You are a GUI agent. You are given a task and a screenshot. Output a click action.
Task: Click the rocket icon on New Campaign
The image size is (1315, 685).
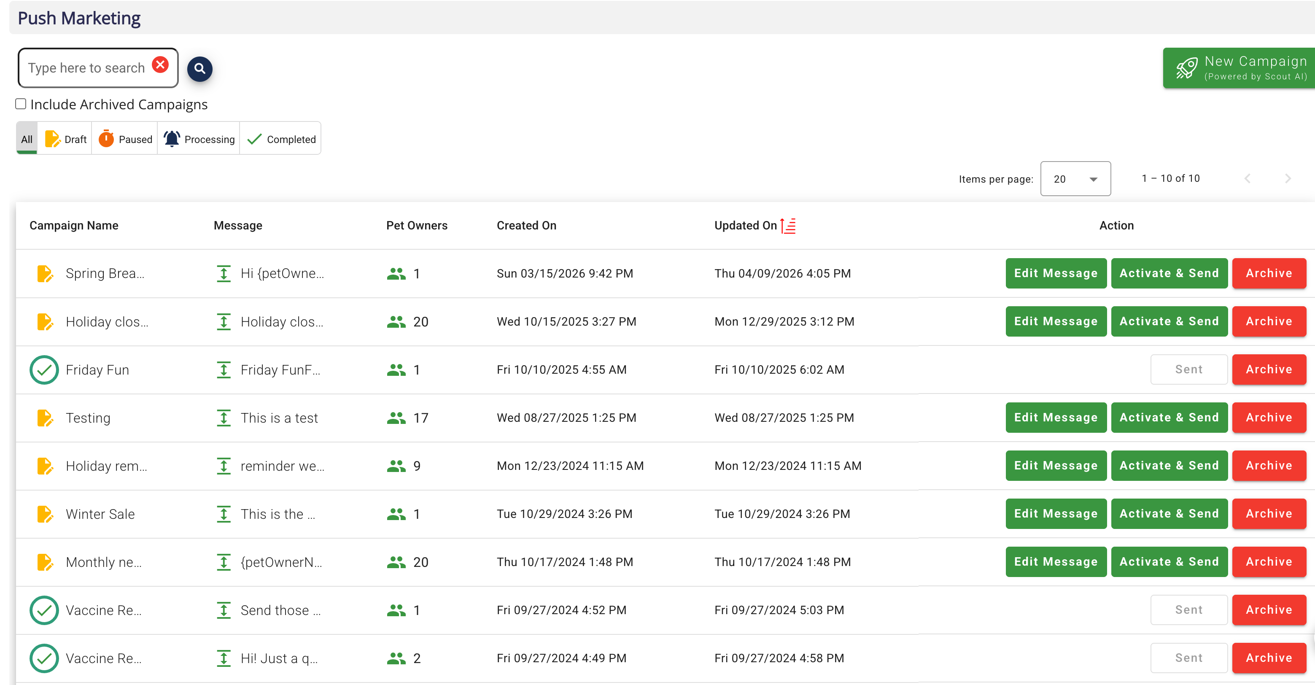(1186, 68)
